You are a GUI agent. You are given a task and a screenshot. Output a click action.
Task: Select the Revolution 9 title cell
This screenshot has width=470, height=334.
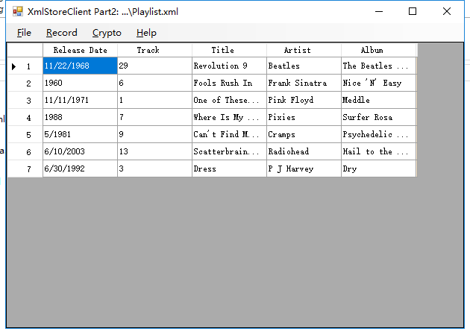[229, 66]
